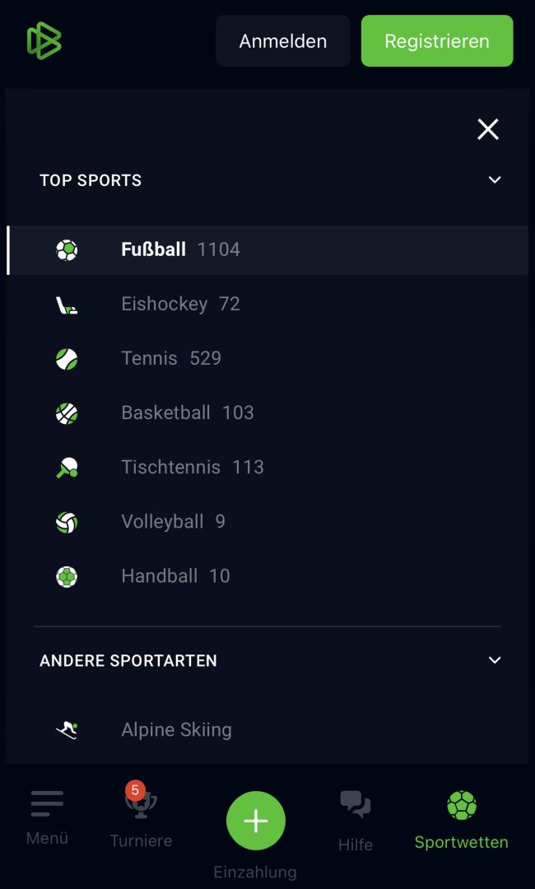Tap the Tischtennis paddle icon
This screenshot has width=535, height=889.
click(67, 468)
